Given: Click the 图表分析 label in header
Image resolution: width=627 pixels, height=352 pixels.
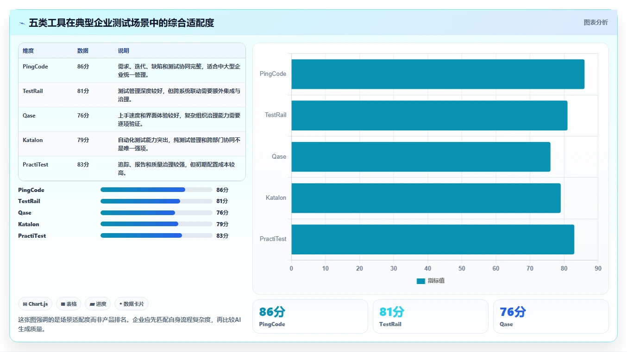Looking at the screenshot, I should (596, 22).
